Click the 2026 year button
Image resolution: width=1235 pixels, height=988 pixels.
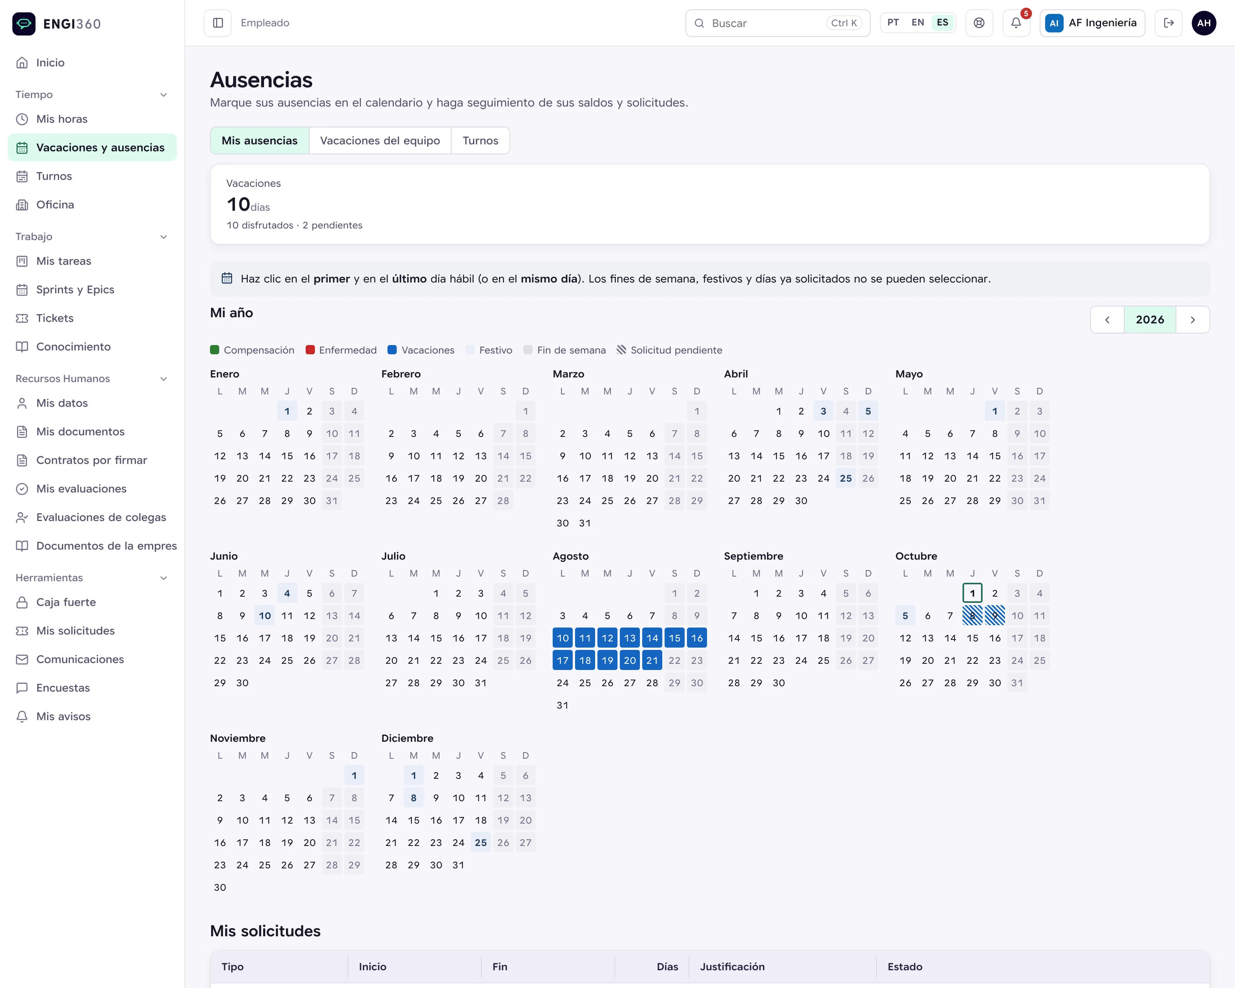pos(1150,320)
